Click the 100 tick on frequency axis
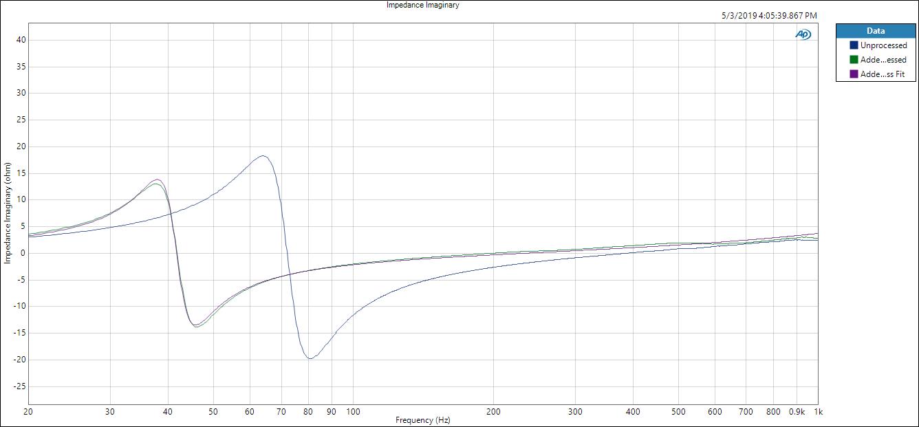 353,412
